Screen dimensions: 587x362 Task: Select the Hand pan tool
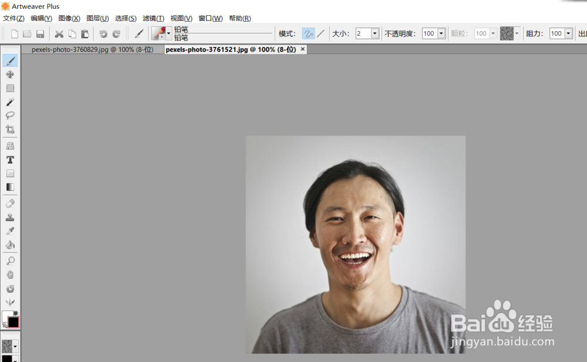[x=10, y=275]
